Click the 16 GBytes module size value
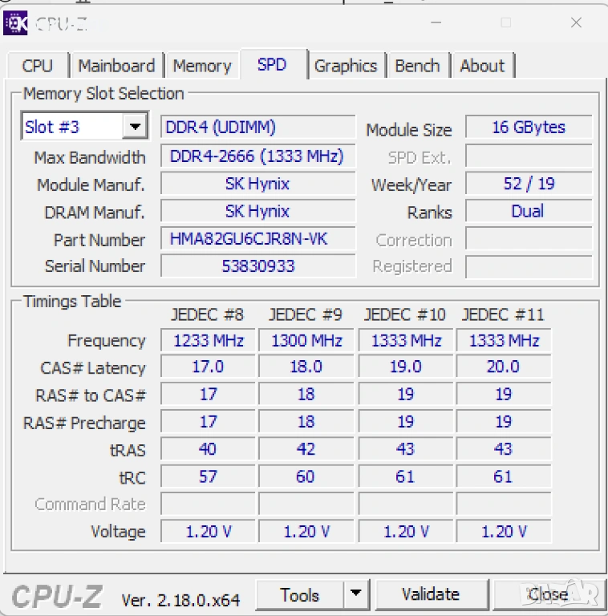Screen dimensions: 608x616 529,128
